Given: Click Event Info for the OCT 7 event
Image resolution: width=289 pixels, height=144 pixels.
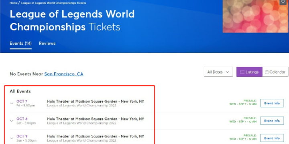Looking at the screenshot, I should tap(272, 103).
